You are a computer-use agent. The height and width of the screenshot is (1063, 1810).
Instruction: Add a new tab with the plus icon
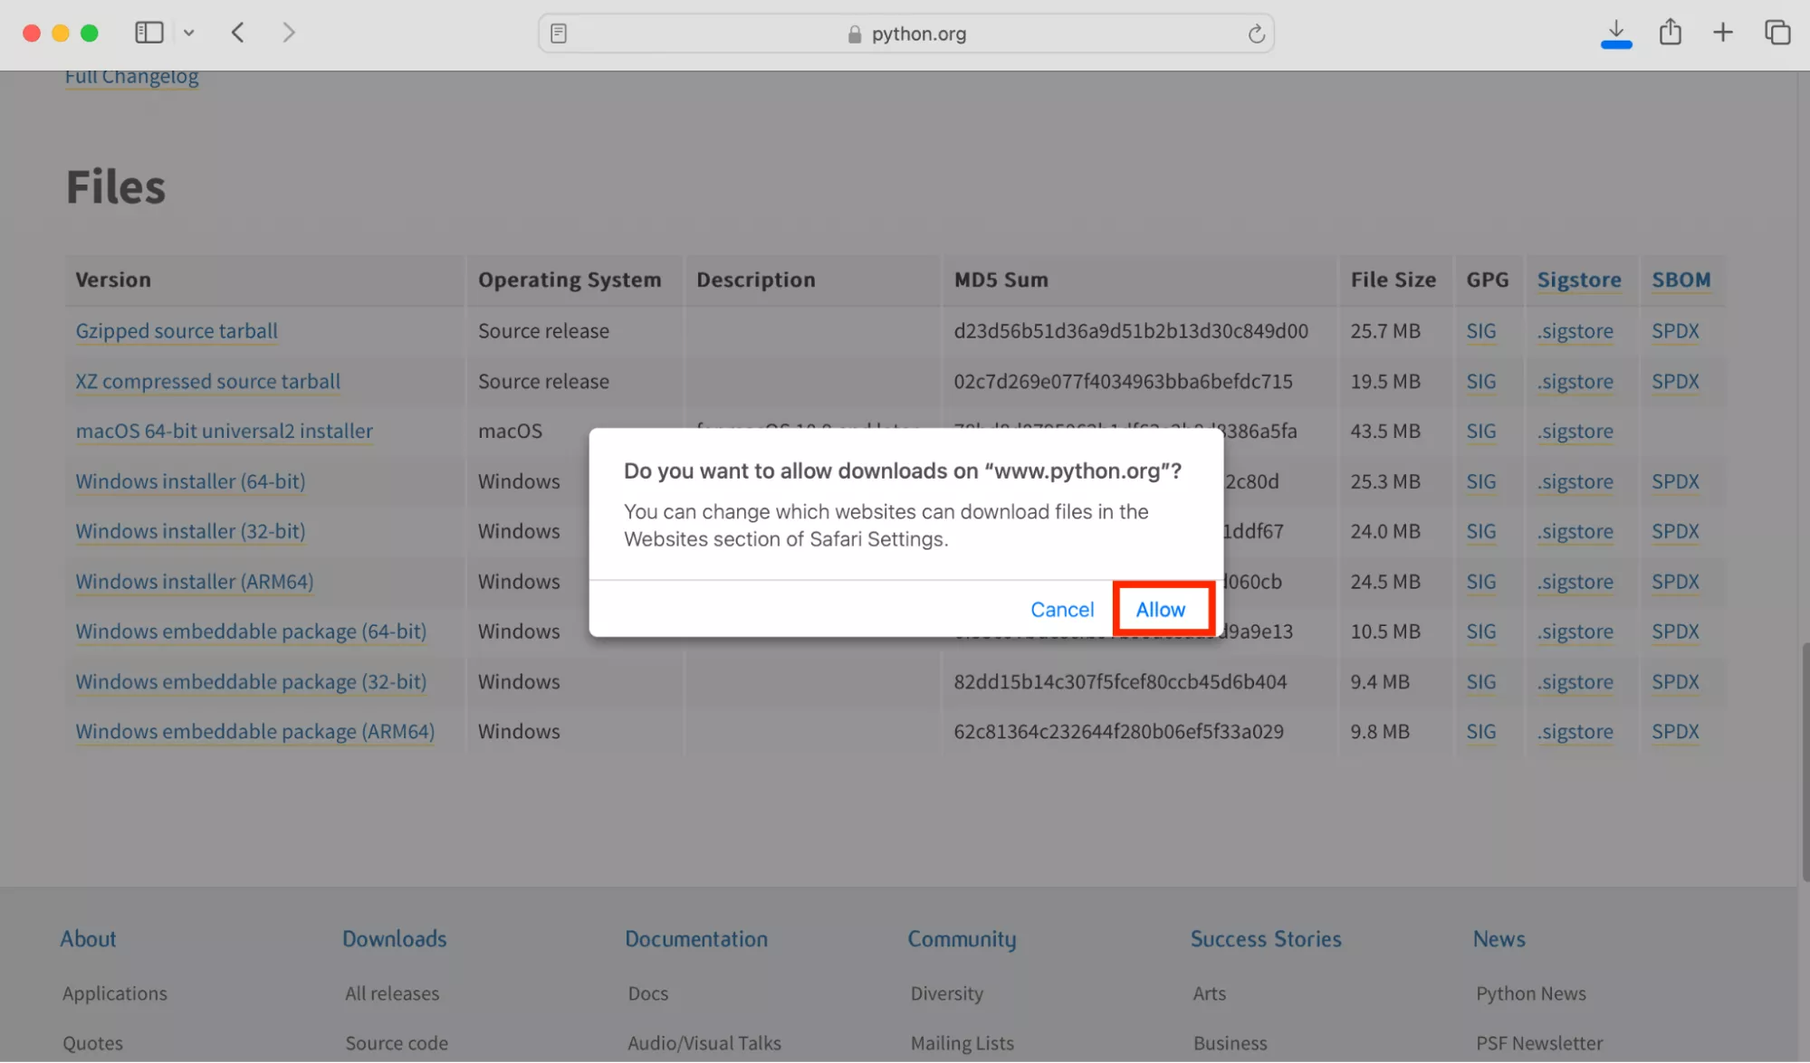1723,33
